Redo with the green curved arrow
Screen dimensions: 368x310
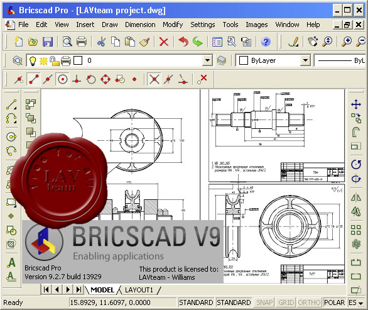(x=198, y=42)
